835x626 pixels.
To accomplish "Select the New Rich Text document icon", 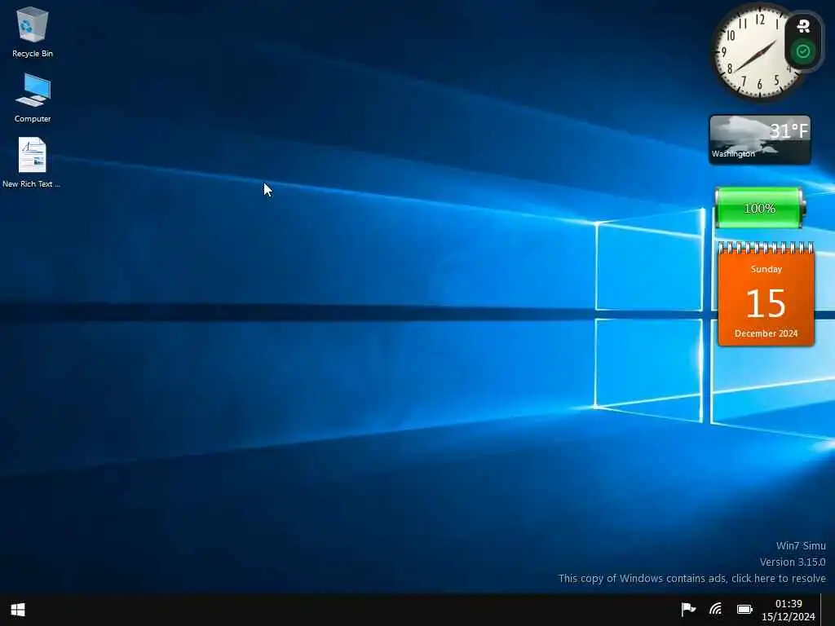I will (32, 162).
